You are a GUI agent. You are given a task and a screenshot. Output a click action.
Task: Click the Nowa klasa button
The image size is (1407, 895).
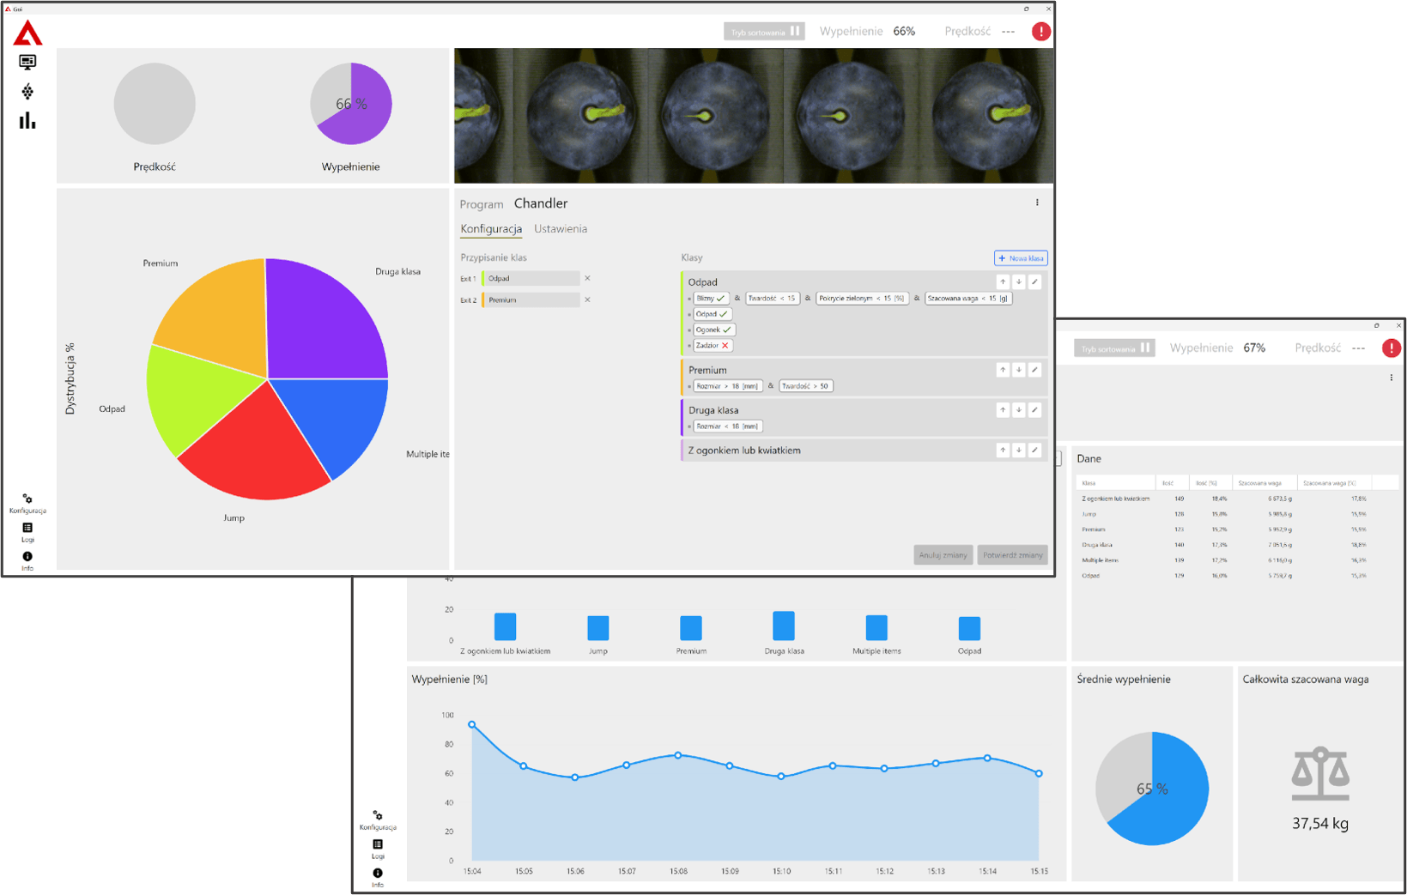[1021, 258]
